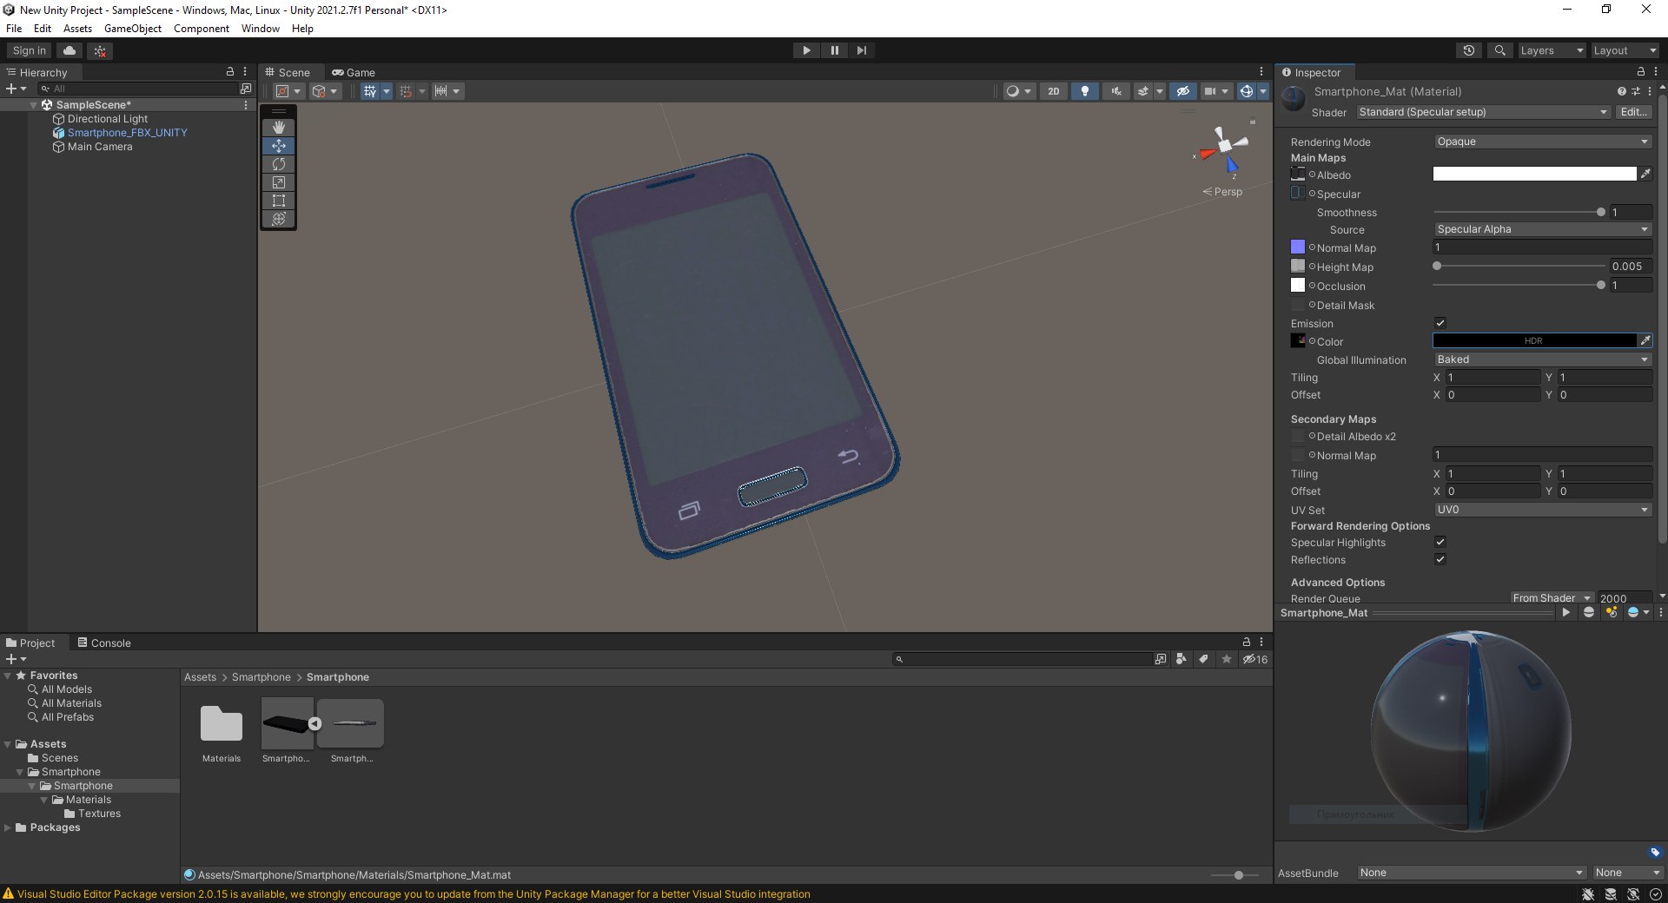Open the Layout dropdown
The width and height of the screenshot is (1668, 903).
point(1624,50)
